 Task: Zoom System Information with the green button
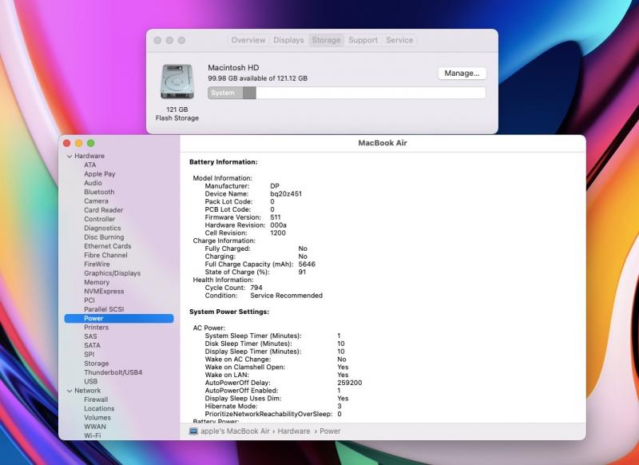(91, 143)
